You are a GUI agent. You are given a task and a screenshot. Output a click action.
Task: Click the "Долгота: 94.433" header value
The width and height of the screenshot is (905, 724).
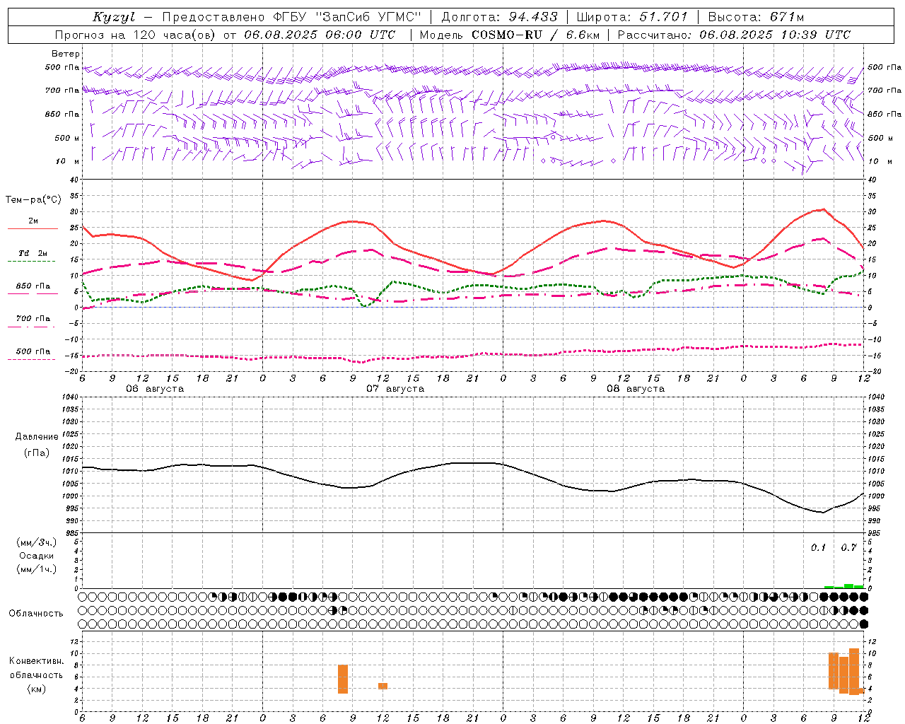(x=500, y=17)
